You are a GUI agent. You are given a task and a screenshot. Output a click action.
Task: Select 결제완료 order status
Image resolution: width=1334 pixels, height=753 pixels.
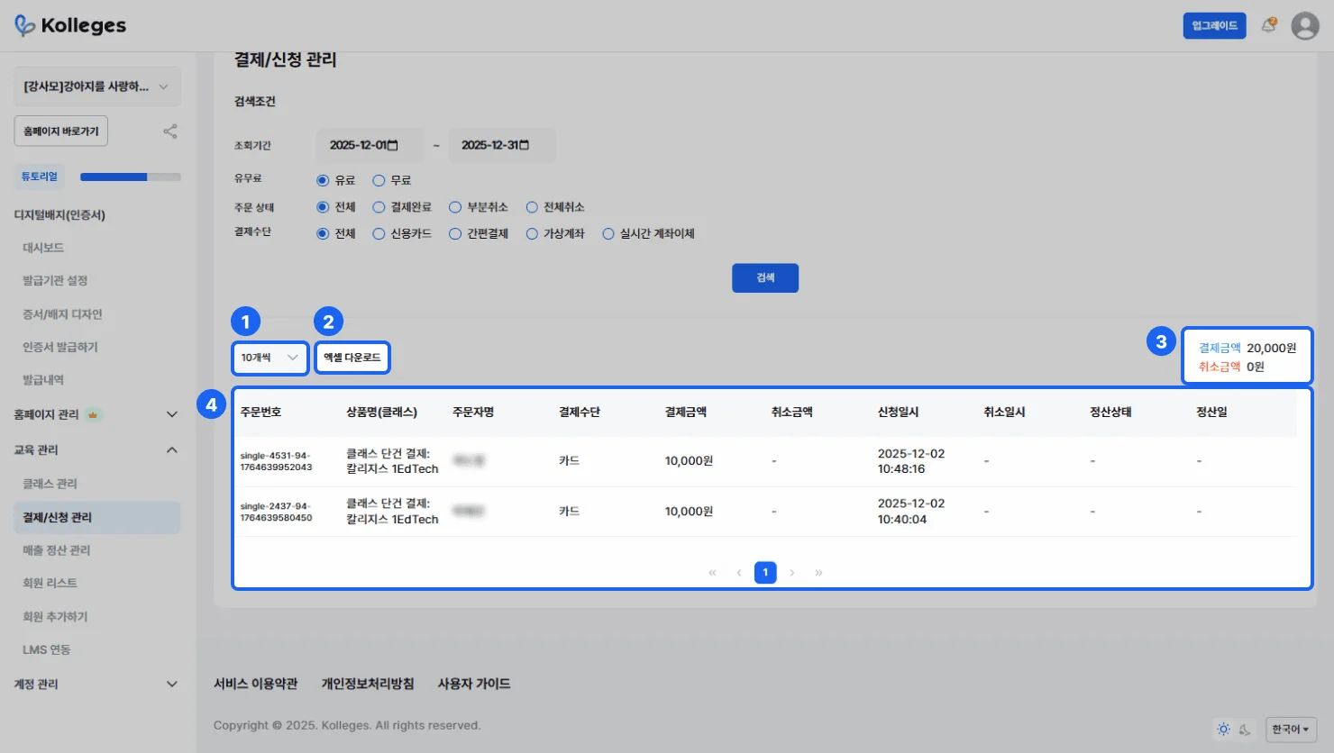(379, 207)
